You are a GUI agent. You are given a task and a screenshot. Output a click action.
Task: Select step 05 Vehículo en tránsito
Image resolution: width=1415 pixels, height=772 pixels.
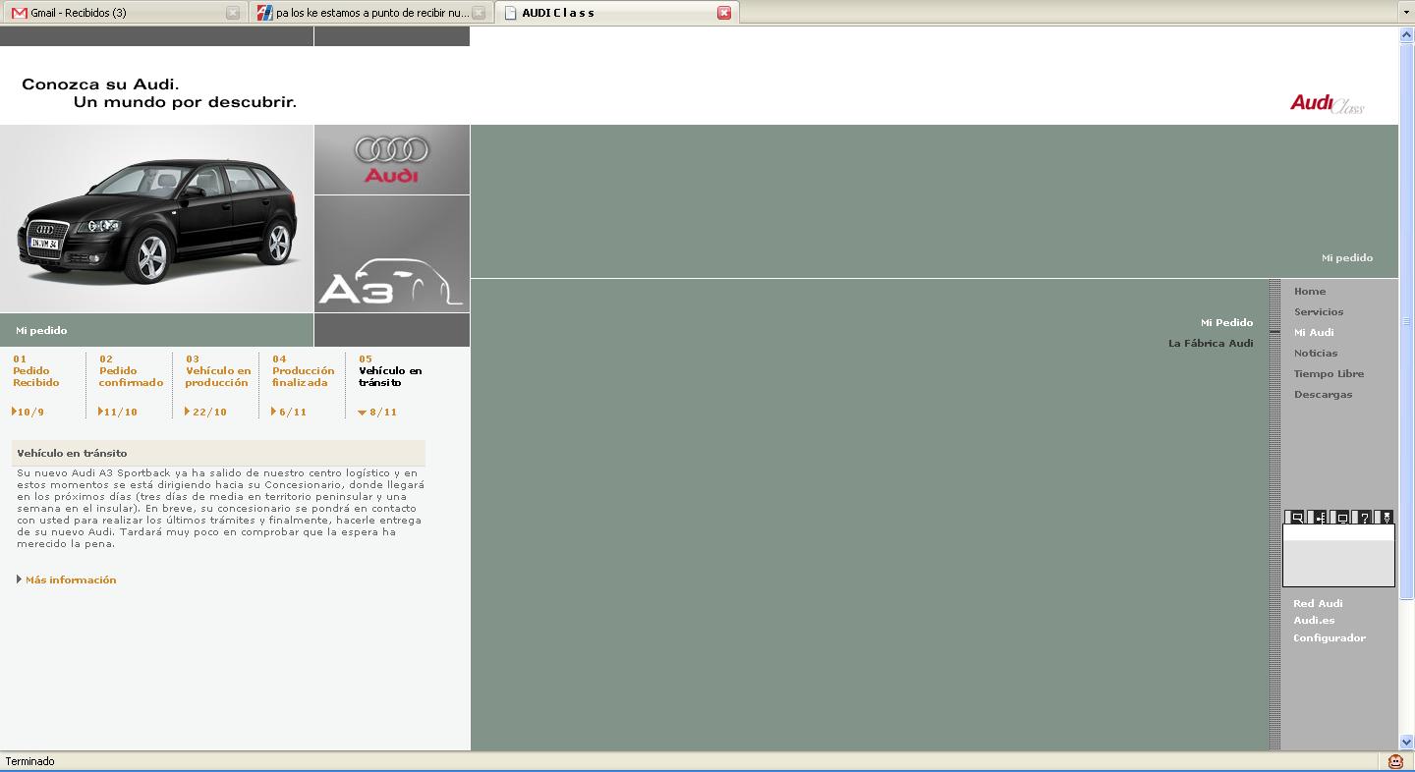click(390, 371)
